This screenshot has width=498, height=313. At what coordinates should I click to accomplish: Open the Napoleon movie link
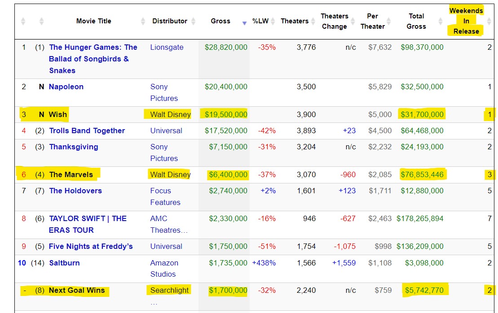(x=66, y=87)
